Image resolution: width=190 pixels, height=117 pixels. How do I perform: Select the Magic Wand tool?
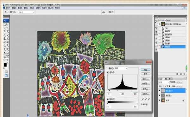tap(7, 28)
